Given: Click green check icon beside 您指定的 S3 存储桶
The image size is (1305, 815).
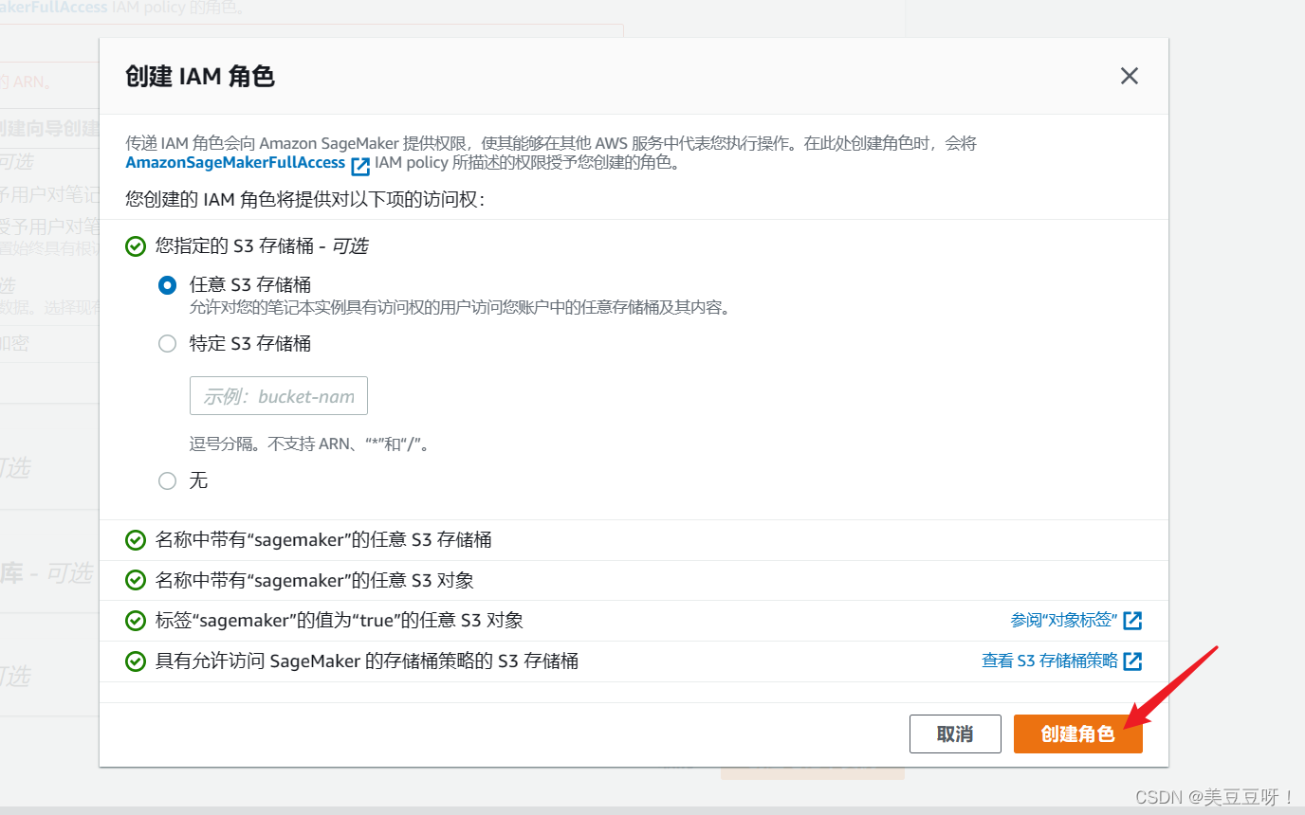Looking at the screenshot, I should (136, 246).
